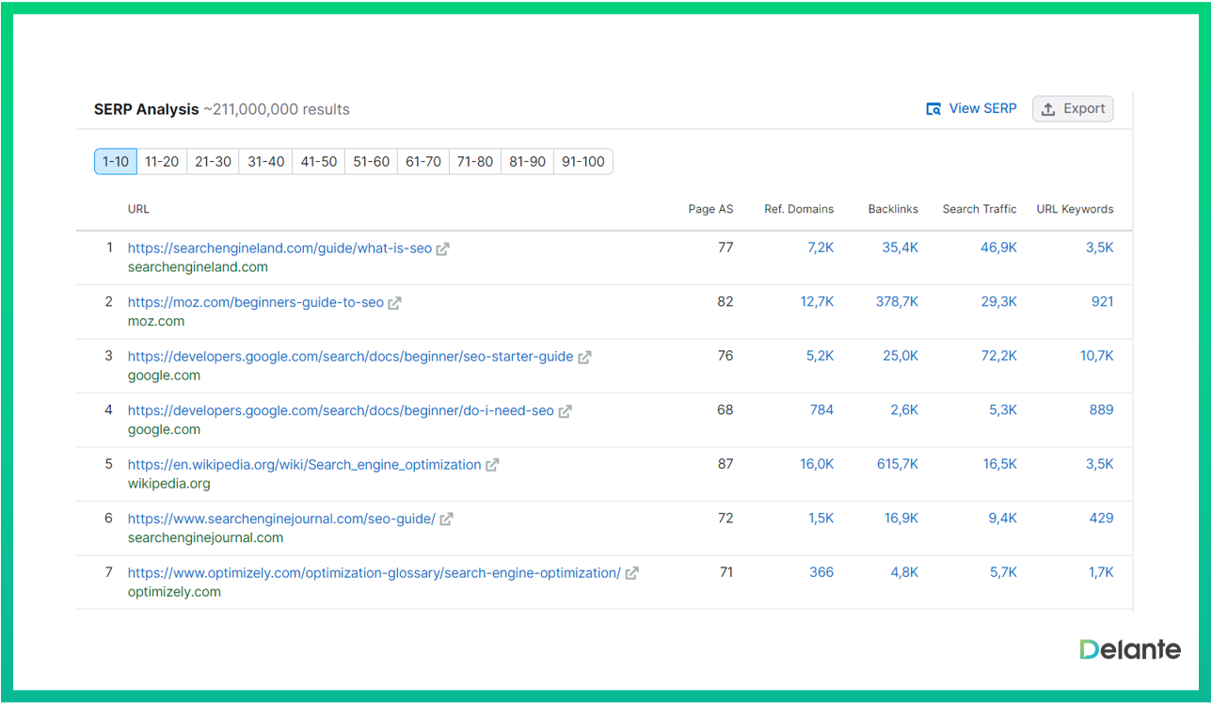Click the Search Traffic column header
1212x703 pixels.
pos(980,209)
